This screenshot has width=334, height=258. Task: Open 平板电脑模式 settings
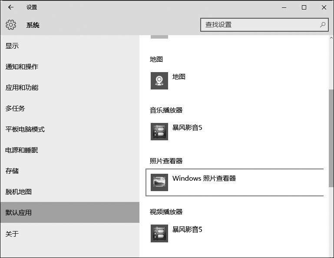(70, 129)
